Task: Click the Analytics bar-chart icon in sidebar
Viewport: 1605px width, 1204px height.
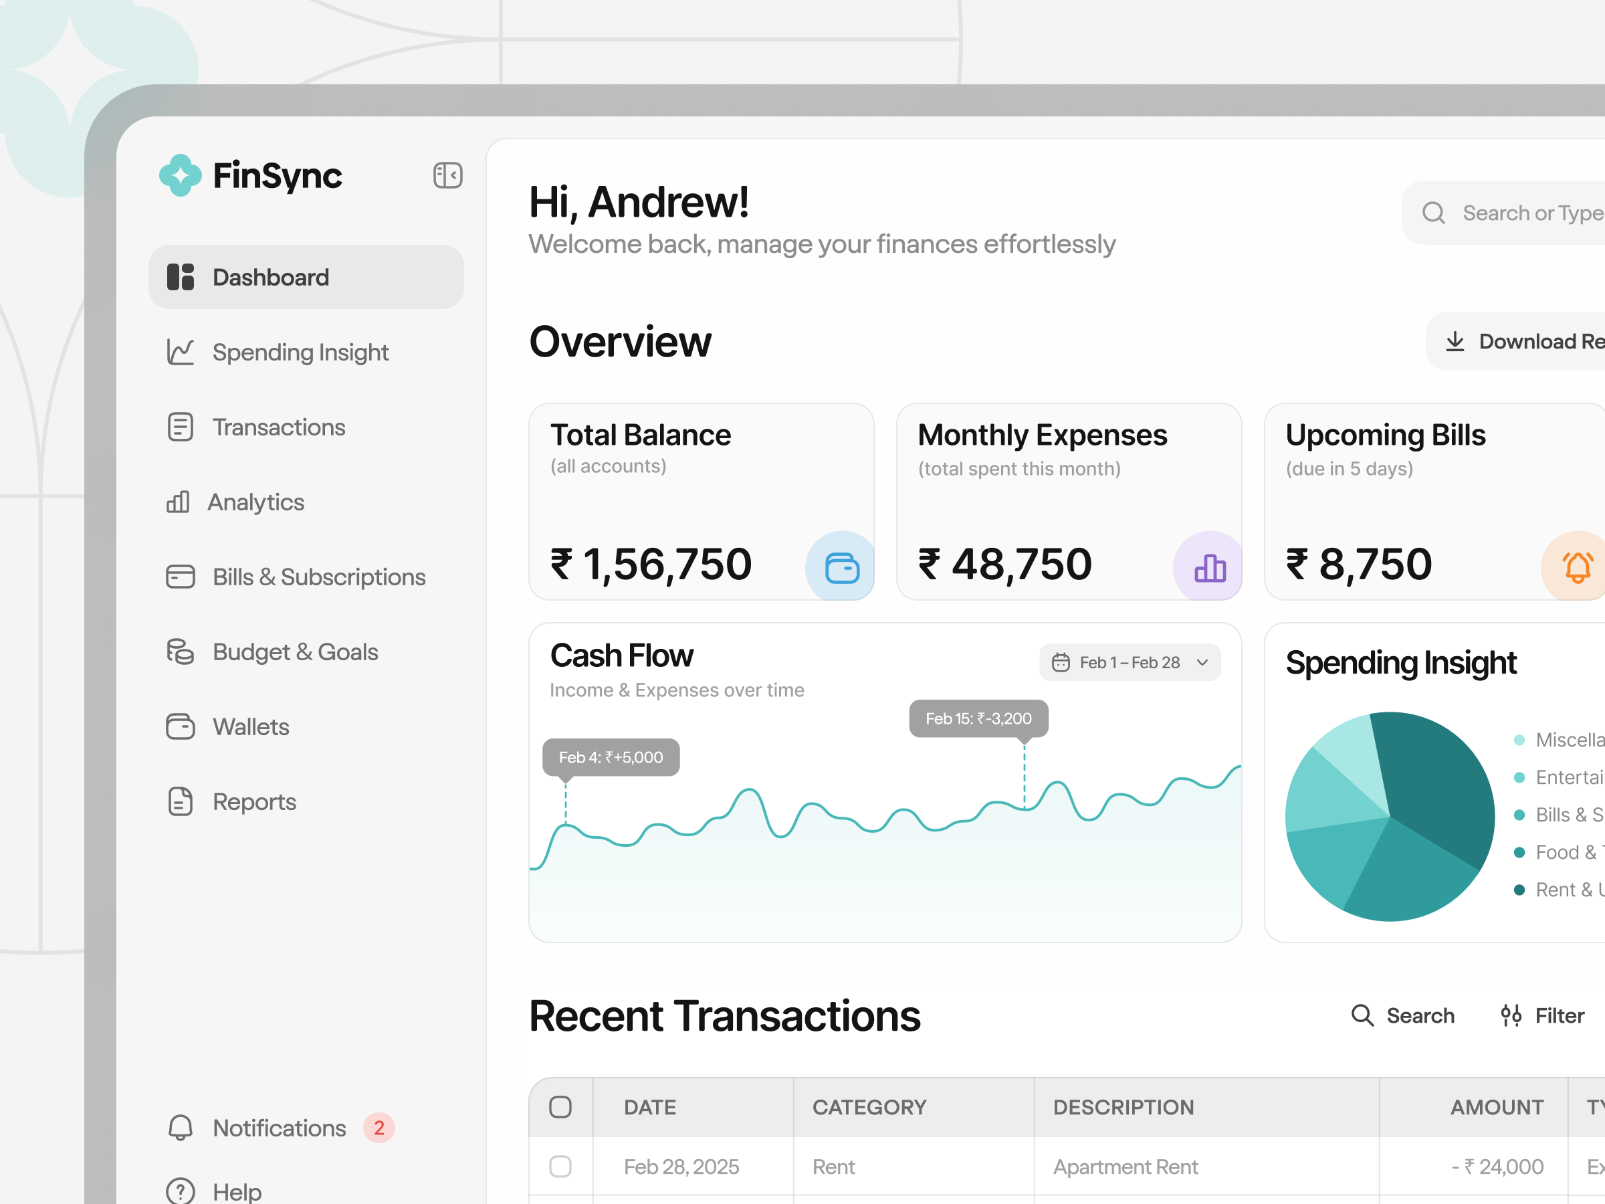Action: (x=178, y=502)
